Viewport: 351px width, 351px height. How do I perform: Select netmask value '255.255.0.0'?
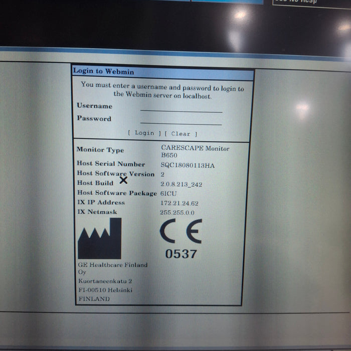click(x=177, y=213)
